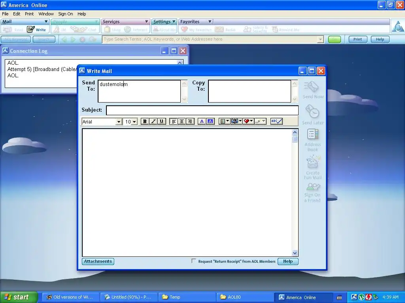
Task: Open the Arial font dropdown
Action: (x=119, y=122)
